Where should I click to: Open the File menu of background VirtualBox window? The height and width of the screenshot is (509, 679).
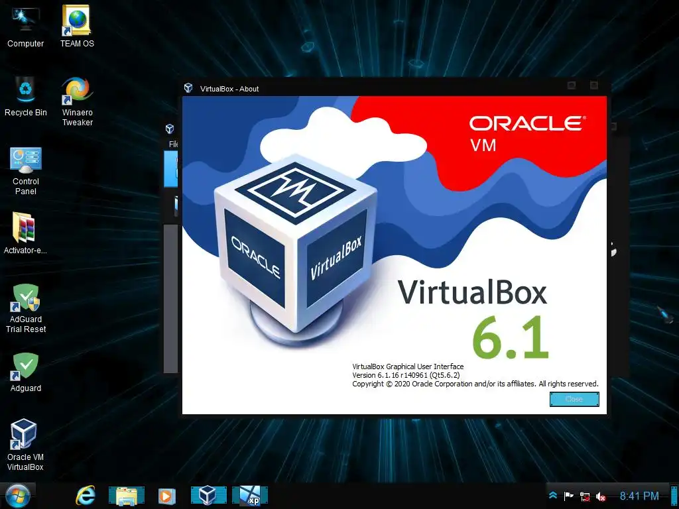coord(173,144)
